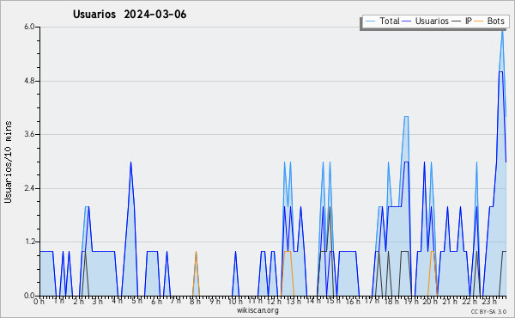
Task: Click the '19 h' x-axis label
Action: [x=411, y=302]
